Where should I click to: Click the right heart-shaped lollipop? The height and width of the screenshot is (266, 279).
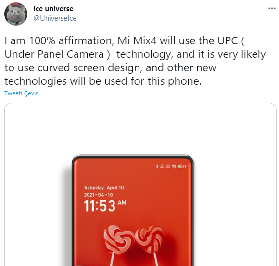pos(149,239)
